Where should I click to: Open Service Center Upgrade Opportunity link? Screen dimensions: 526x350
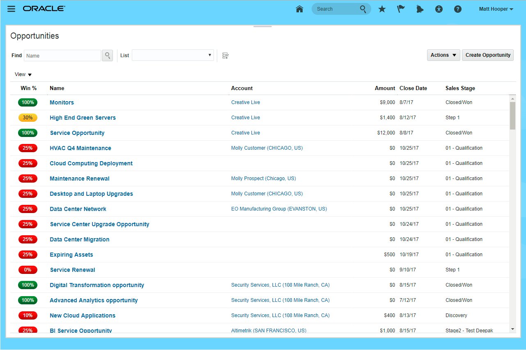click(100, 224)
